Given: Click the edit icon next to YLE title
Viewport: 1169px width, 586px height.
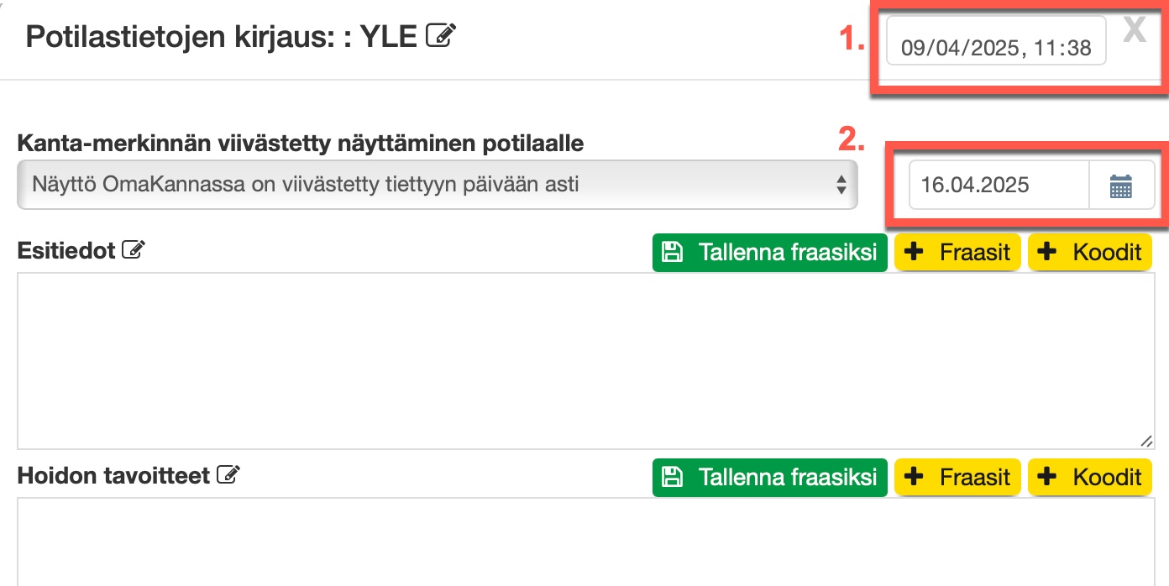Looking at the screenshot, I should coord(441,35).
